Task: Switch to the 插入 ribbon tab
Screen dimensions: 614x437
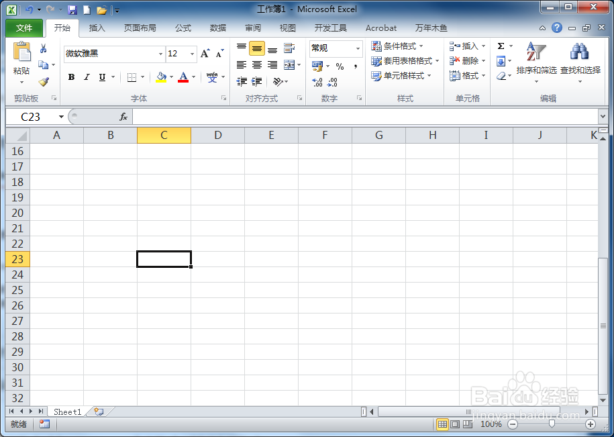Action: [97, 28]
